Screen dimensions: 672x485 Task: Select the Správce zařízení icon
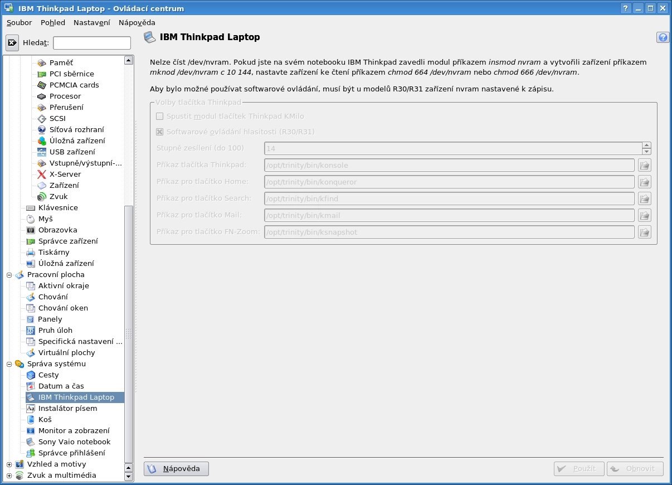31,241
